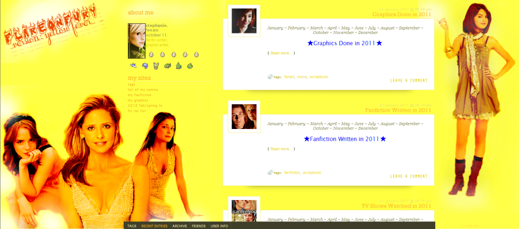Click the blue flying Pokemon sprite

coord(133,65)
